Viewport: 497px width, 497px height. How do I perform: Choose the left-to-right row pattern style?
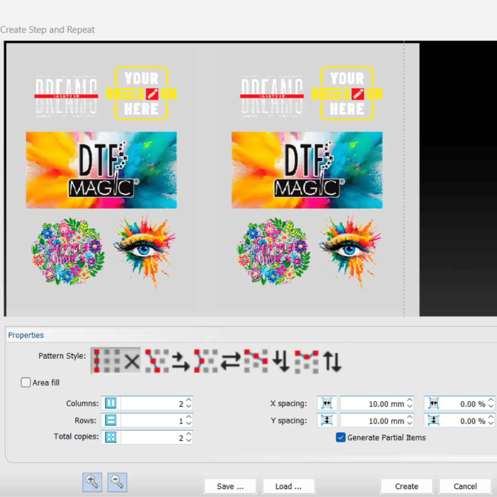(x=167, y=360)
